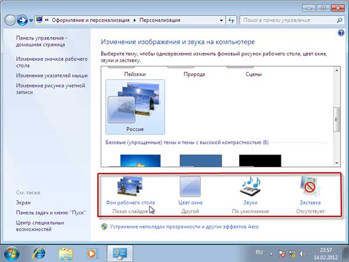349x262 pixels.
Task: Click the RU language indicator
Action: 259,253
